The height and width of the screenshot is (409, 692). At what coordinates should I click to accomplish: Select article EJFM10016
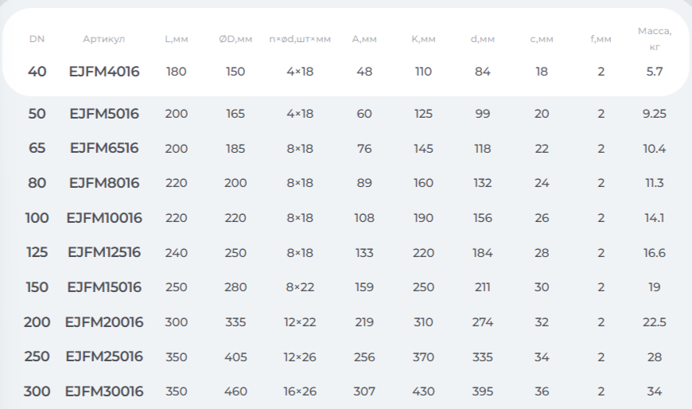104,218
